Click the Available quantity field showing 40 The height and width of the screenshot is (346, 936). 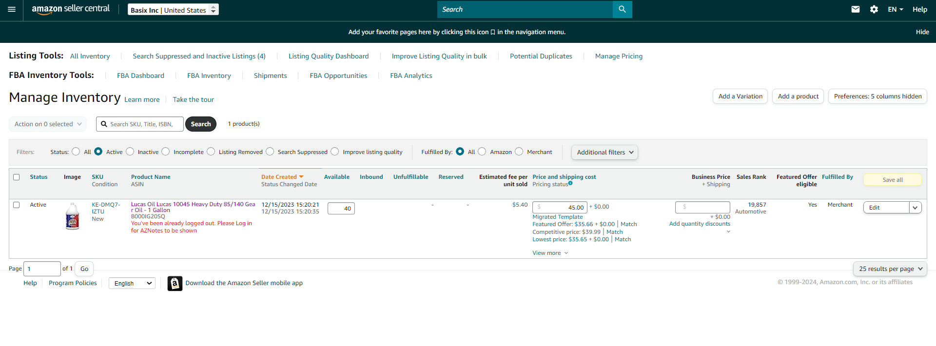point(341,209)
